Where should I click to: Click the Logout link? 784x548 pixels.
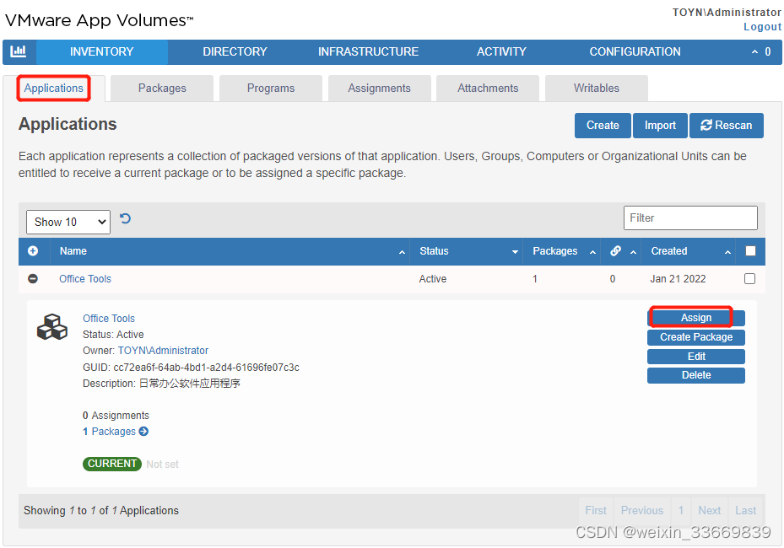pos(762,27)
